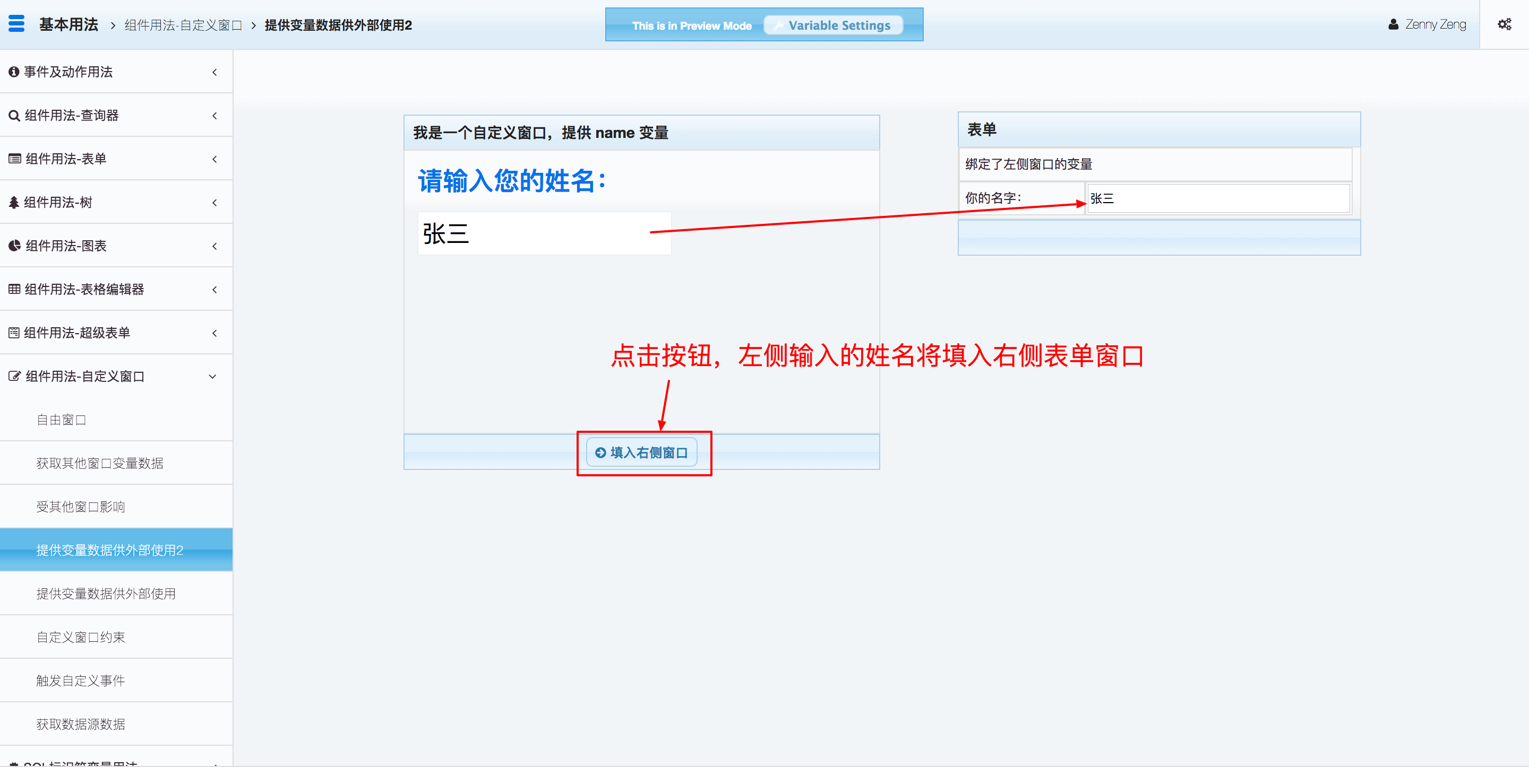Open 触发自定义事件 sidebar entry
This screenshot has height=767, width=1529.
click(x=80, y=681)
